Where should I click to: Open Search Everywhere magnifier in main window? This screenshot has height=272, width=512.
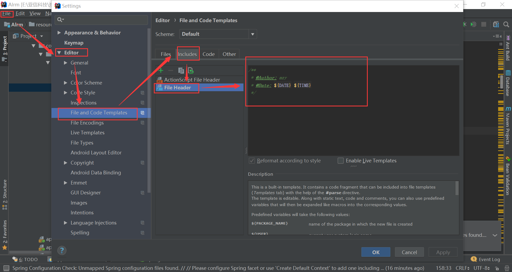[506, 25]
